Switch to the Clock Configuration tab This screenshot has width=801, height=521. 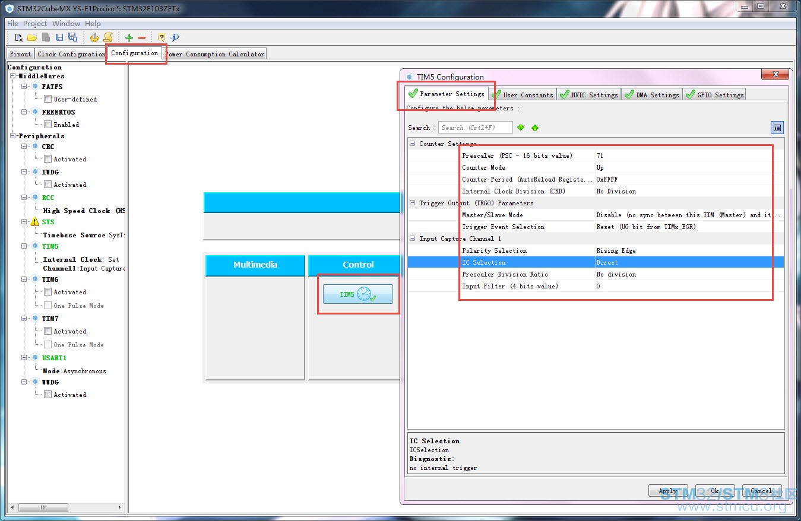tap(71, 54)
